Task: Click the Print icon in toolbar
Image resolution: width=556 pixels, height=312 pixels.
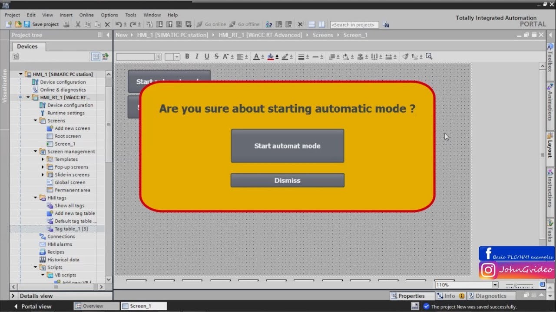Action: pyautogui.click(x=66, y=24)
